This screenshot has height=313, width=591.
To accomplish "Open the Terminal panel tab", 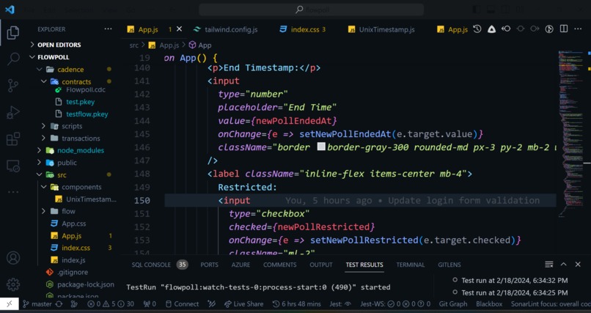I will (410, 265).
